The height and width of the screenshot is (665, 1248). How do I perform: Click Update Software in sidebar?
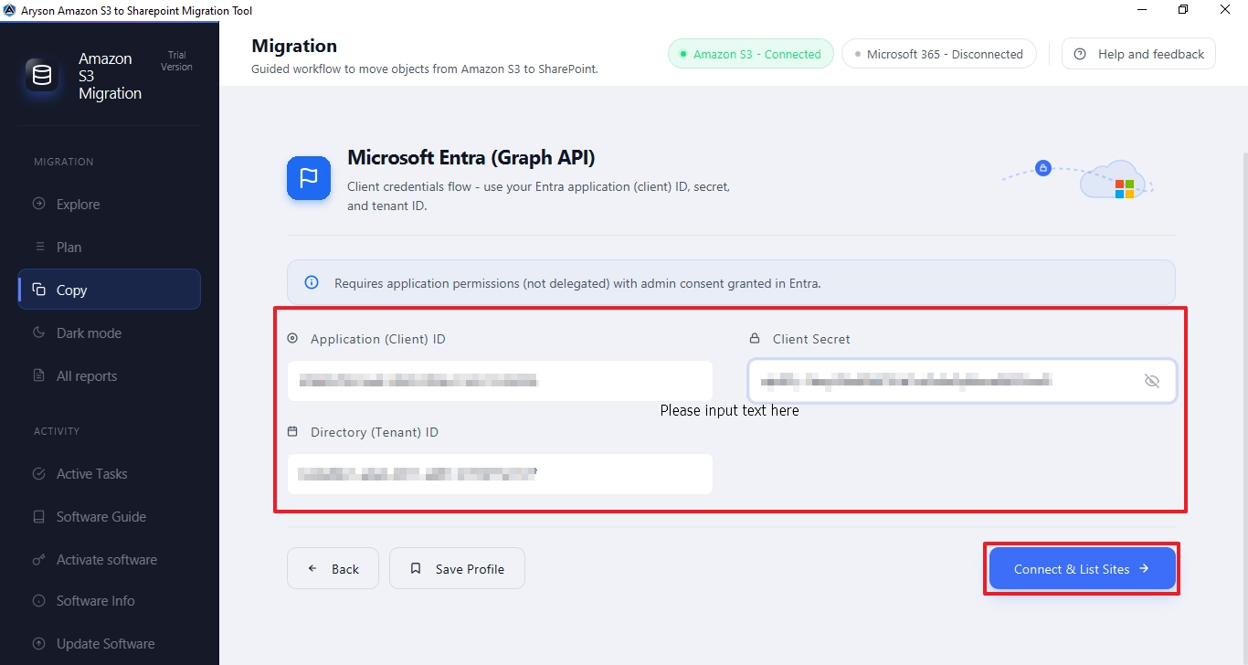pyautogui.click(x=109, y=643)
